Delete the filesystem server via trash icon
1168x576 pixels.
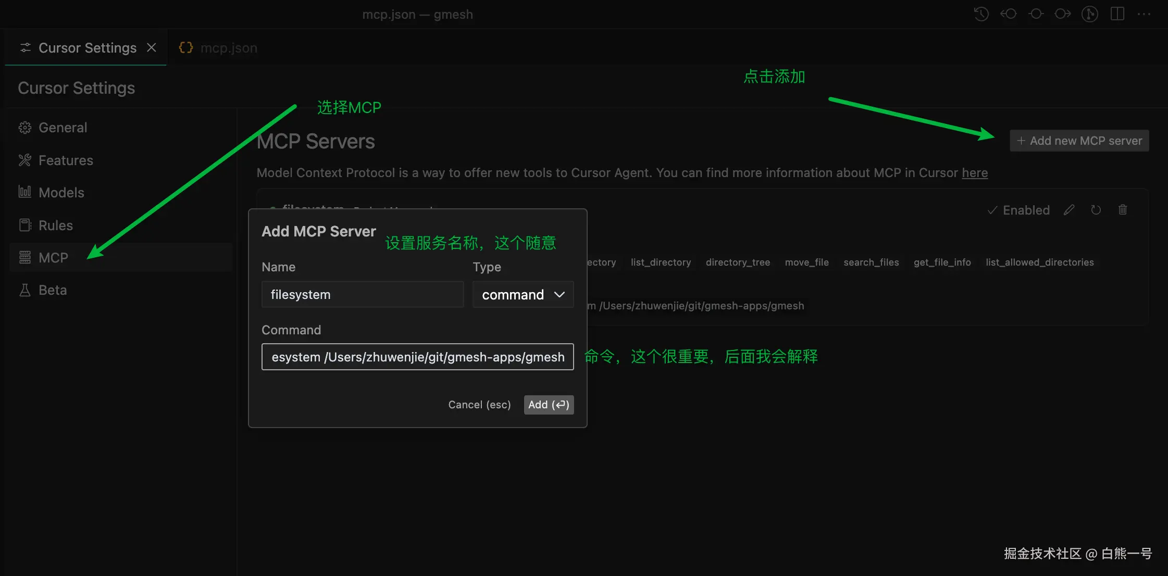click(1123, 210)
